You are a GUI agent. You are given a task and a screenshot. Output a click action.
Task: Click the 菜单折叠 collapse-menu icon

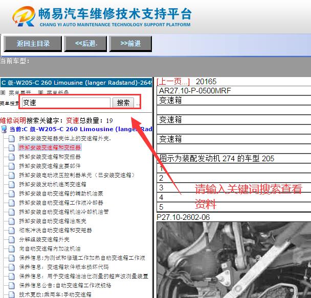tap(40, 92)
